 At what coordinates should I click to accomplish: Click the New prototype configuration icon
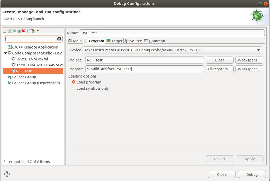[x=9, y=31]
